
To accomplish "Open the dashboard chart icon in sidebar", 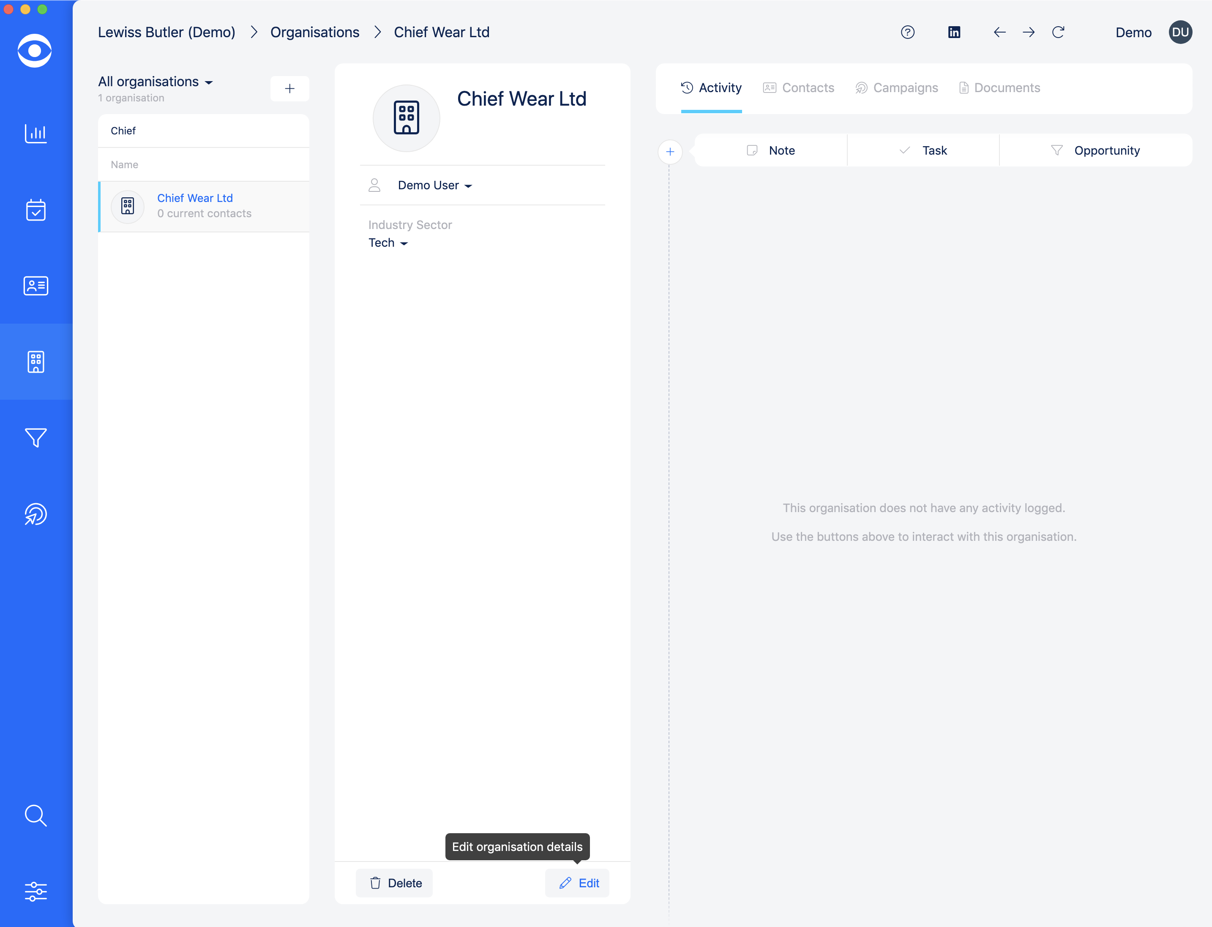I will (36, 134).
